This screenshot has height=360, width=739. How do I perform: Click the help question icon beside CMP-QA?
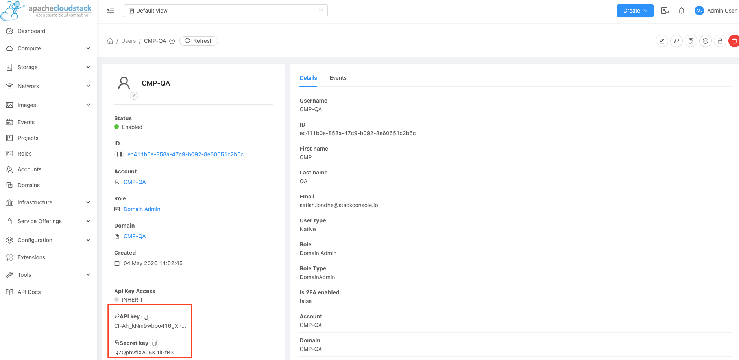click(172, 41)
